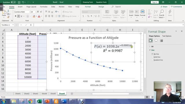Viewport: 185px width, 104px height.
Task: Click Clear eraser icon
Action: click(x=149, y=17)
